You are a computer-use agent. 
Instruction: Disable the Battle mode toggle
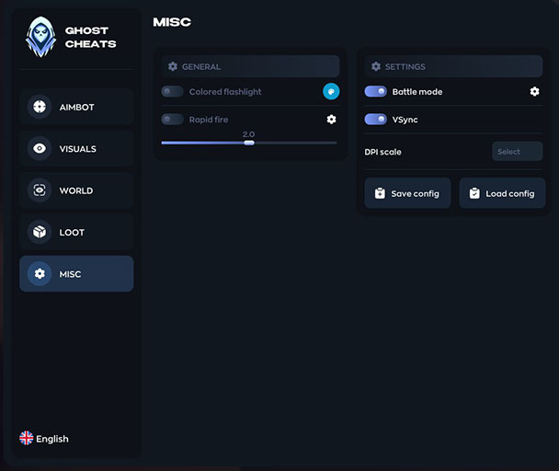click(375, 92)
